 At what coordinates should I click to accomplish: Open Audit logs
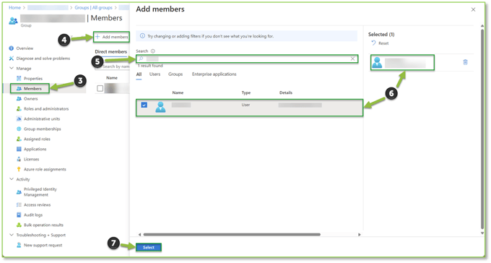33,215
